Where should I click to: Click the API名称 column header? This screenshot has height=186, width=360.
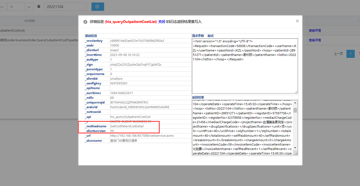click(30, 21)
